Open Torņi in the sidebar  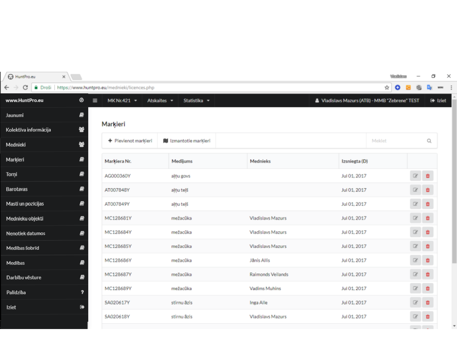(x=44, y=174)
